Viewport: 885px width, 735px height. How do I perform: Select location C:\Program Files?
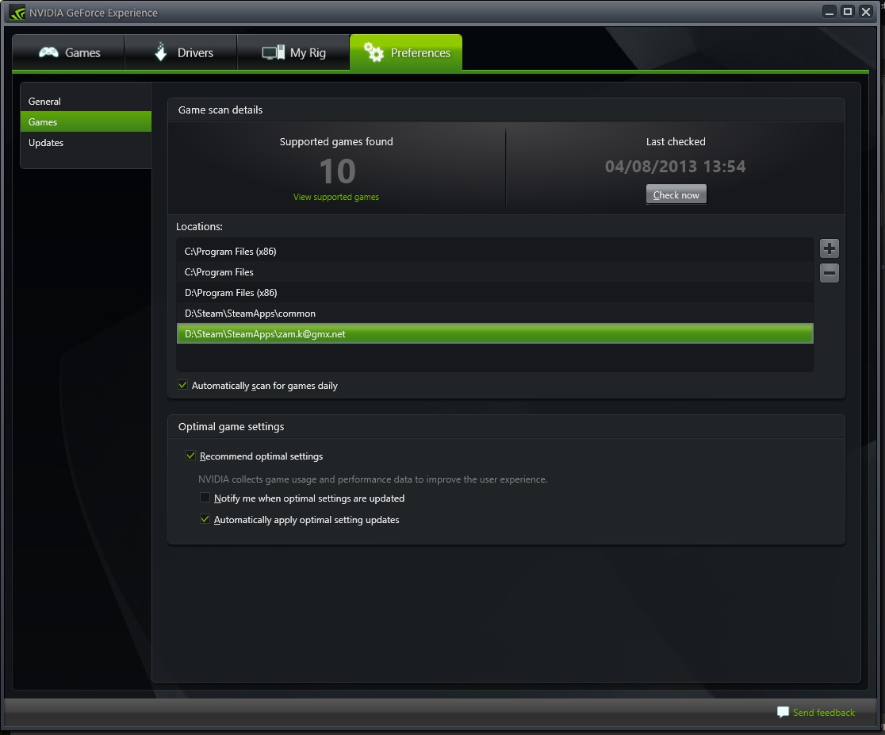[495, 271]
